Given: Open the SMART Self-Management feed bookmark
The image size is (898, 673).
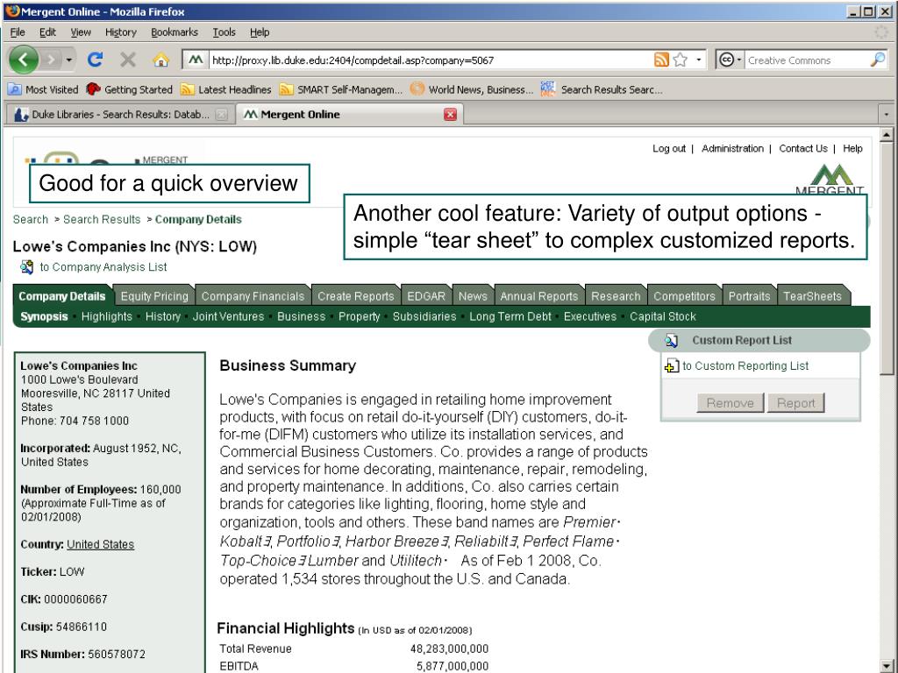Looking at the screenshot, I should pyautogui.click(x=341, y=89).
